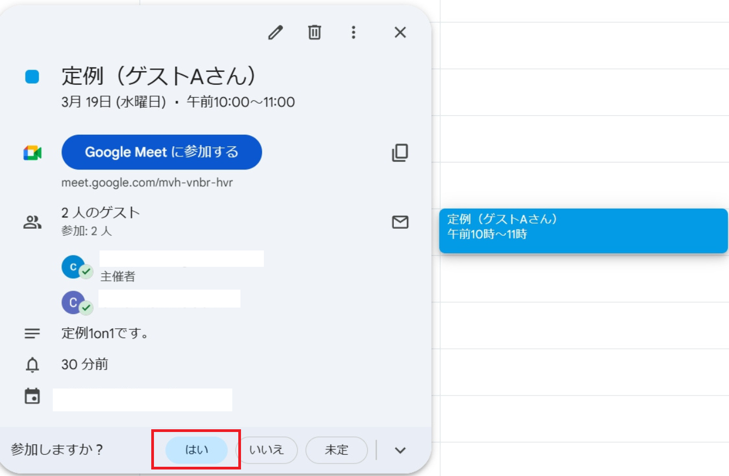Click the description lines icon
Viewport: 729px width, 476px height.
coord(33,334)
